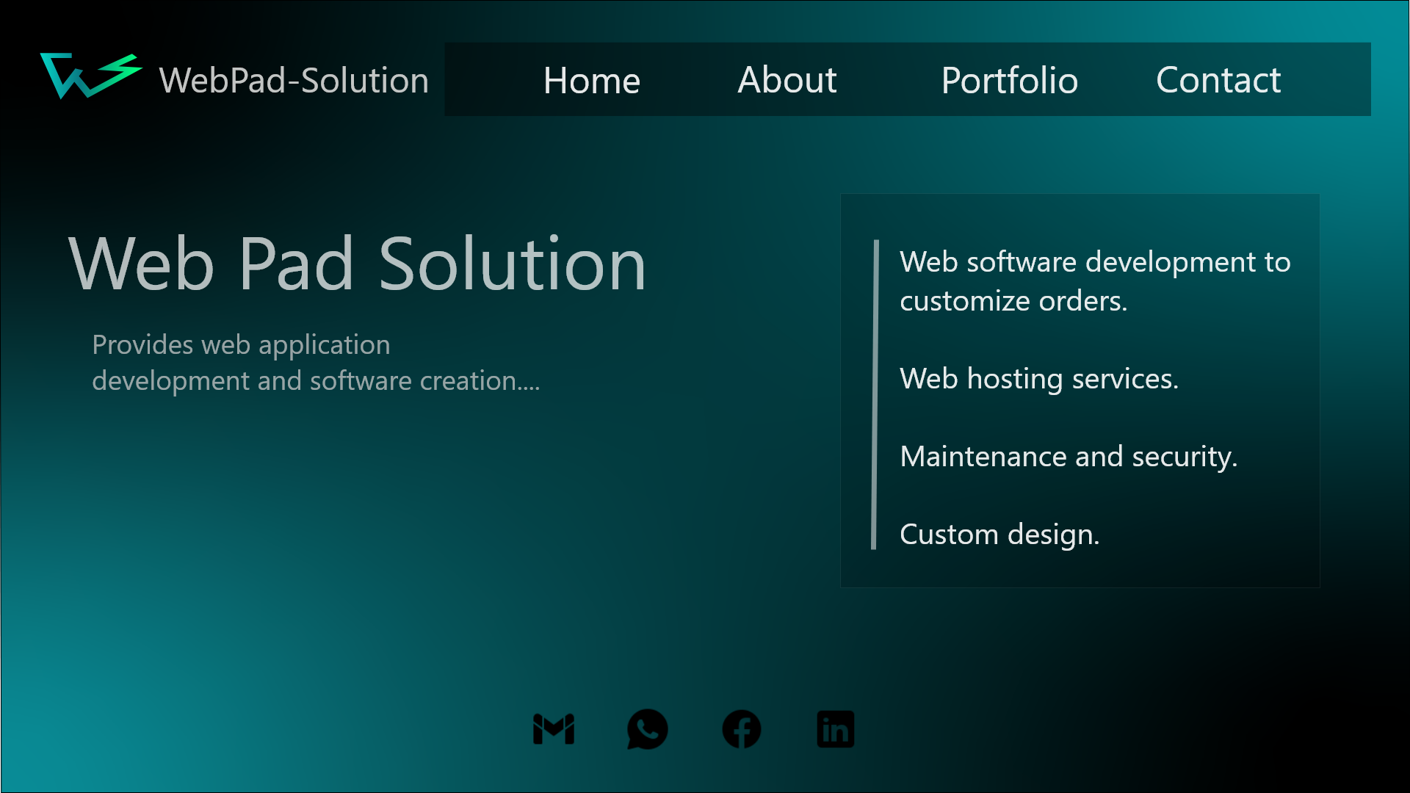Open the WhatsApp chat icon
Viewport: 1410px width, 793px height.
pos(647,729)
